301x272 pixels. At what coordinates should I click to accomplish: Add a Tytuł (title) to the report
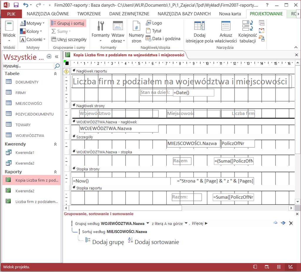point(153,31)
